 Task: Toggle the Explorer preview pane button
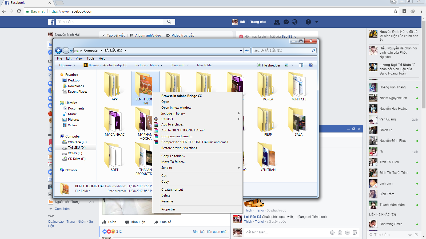point(301,65)
